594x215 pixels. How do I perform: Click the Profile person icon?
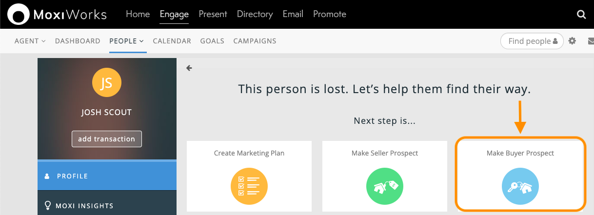[47, 176]
